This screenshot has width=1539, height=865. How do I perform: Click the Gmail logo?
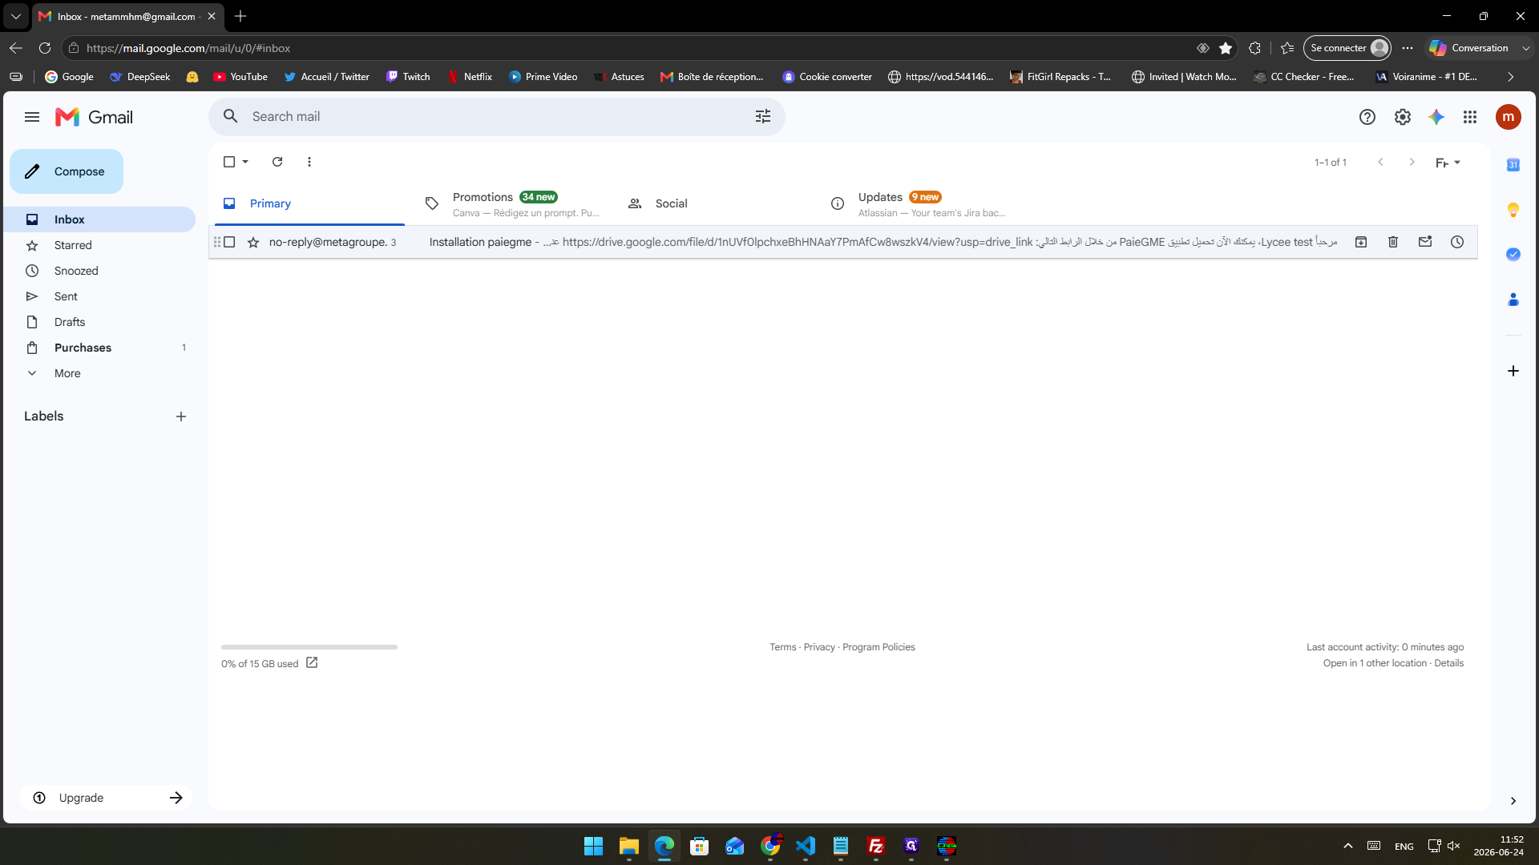pyautogui.click(x=94, y=117)
